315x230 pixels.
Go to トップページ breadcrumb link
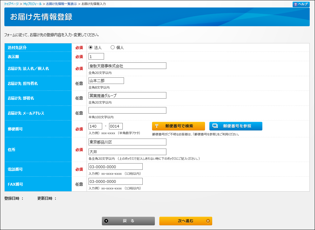pyautogui.click(x=12, y=4)
